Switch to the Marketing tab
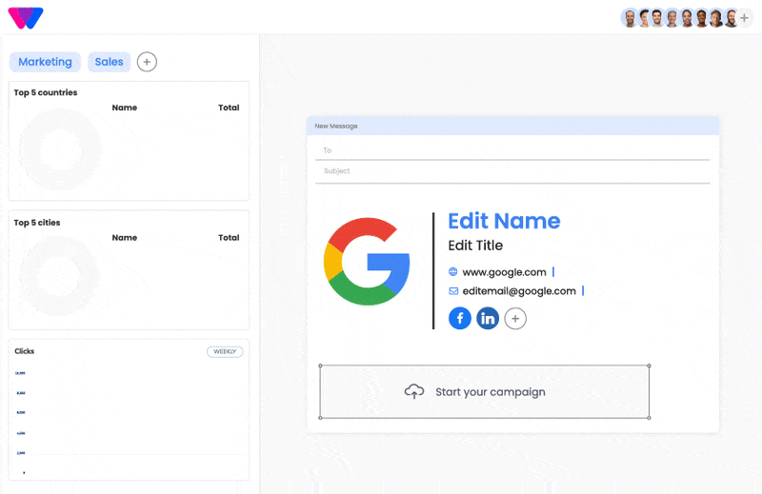This screenshot has height=494, width=762. pos(45,62)
